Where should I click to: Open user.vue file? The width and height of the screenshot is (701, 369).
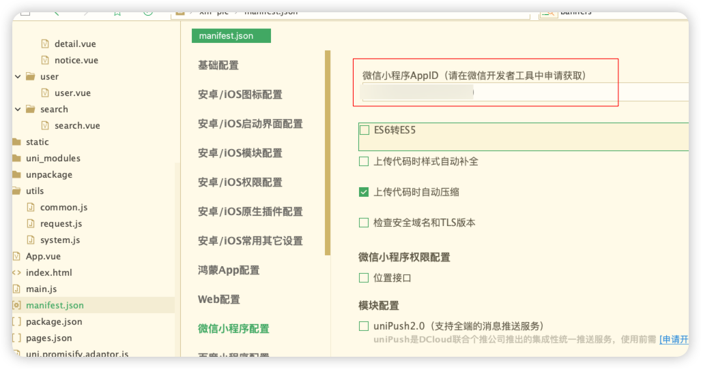coord(72,93)
